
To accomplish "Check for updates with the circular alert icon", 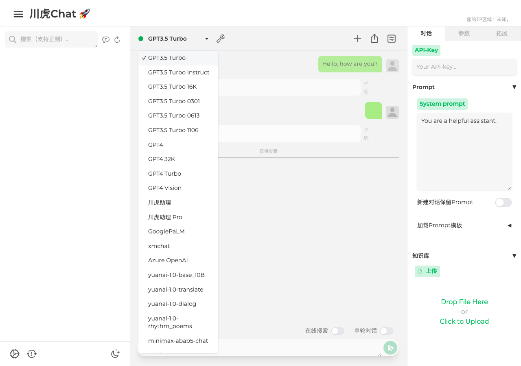I will pos(32,354).
